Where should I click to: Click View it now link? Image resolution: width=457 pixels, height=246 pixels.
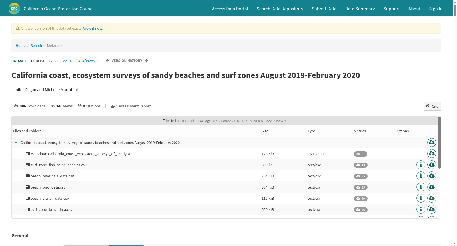(93, 29)
